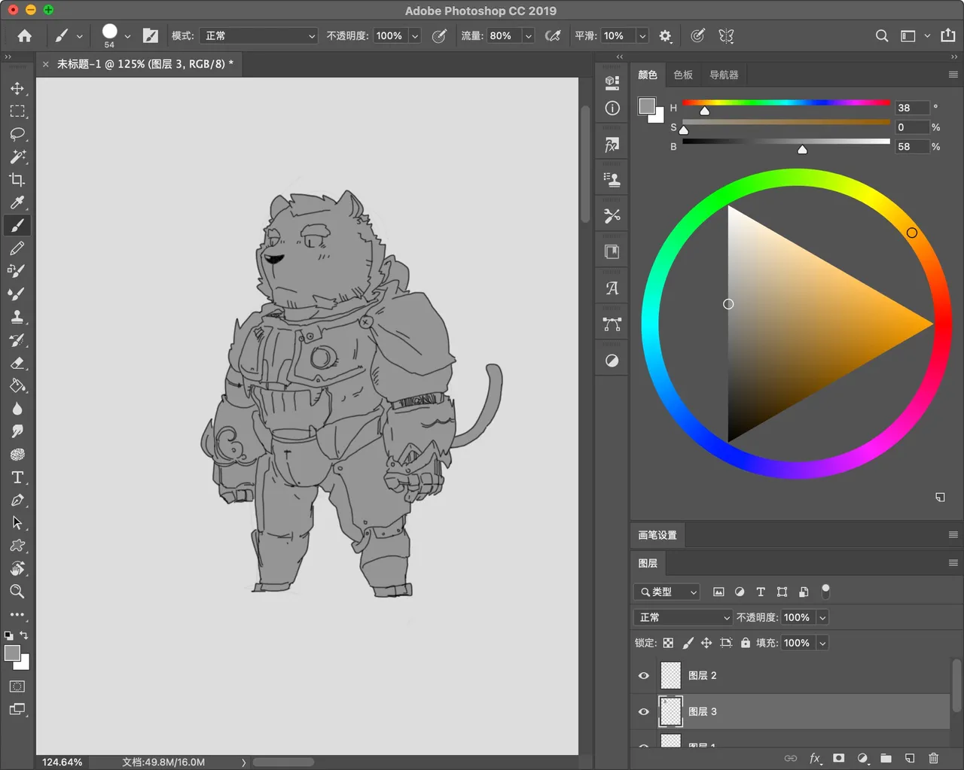Screen dimensions: 964x770
Task: Switch to the 导航器 tab
Action: tap(724, 75)
